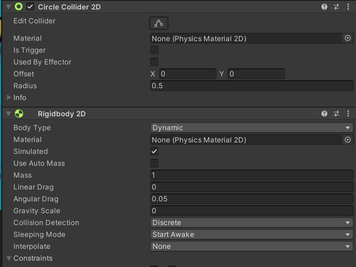The height and width of the screenshot is (267, 356).
Task: Open object picker for Rigidbody Material
Action: coord(348,140)
